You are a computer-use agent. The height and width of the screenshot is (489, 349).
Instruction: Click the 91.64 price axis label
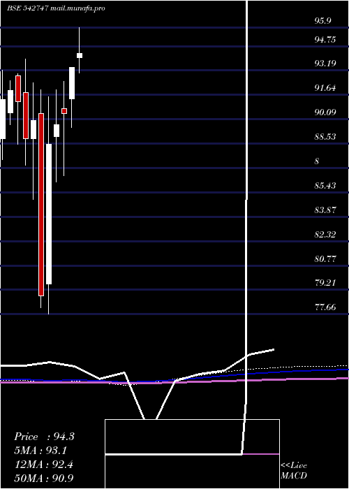click(325, 88)
